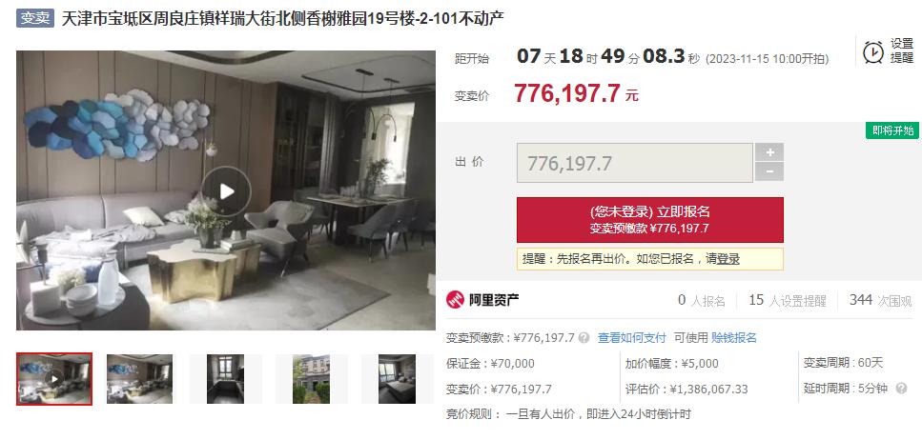Screen dimensions: 922x440
Task: Click the 即将开始 green status badge
Action: (x=892, y=130)
